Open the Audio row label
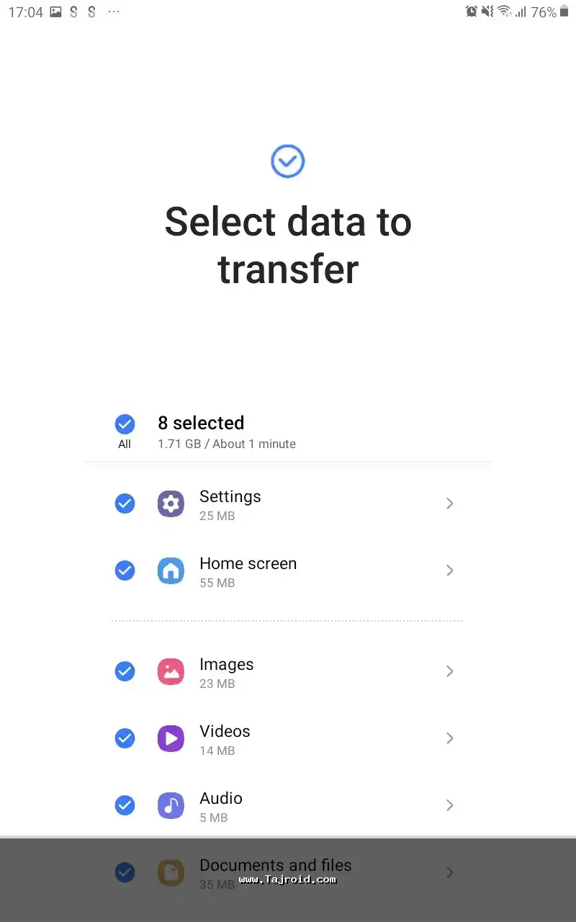This screenshot has height=922, width=576. [x=221, y=798]
